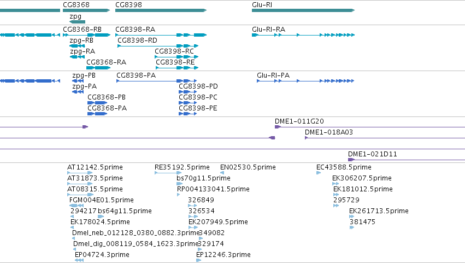Select the EK261713.5prime EST label
This screenshot has height=263, width=465.
[x=379, y=211]
